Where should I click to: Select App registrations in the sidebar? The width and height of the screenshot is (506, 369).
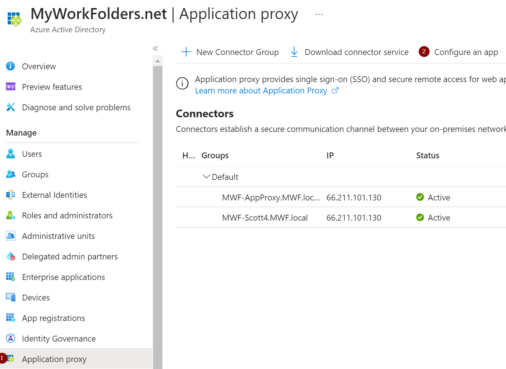point(53,318)
